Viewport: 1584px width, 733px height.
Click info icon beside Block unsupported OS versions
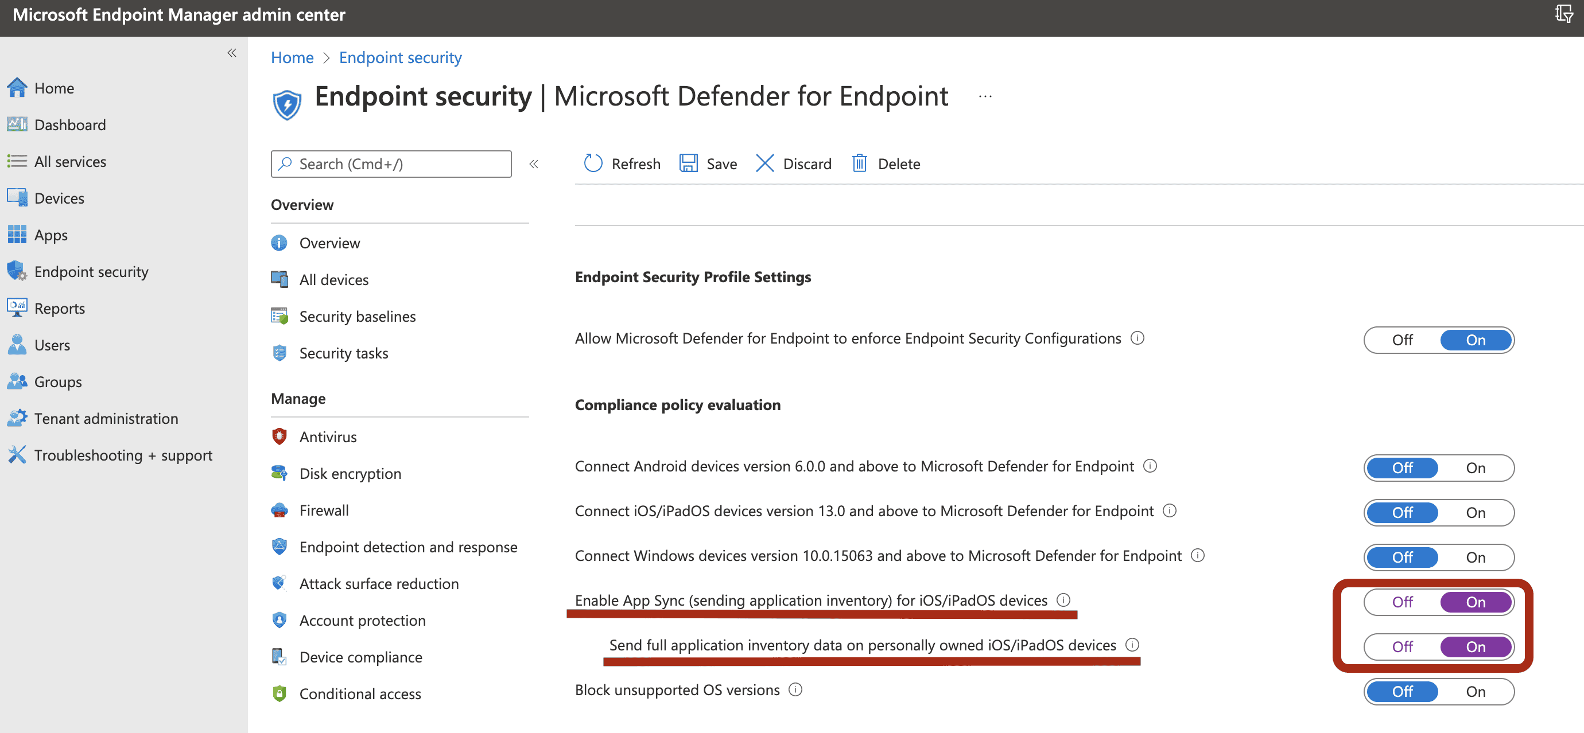[795, 689]
